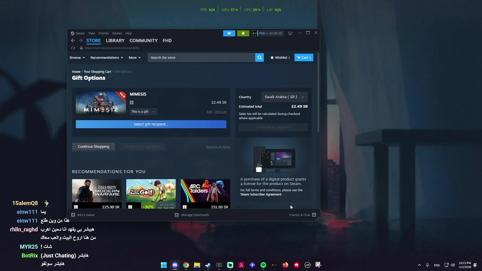Click Your Shopping Cart breadcrumb
The image size is (482, 271).
tap(97, 72)
